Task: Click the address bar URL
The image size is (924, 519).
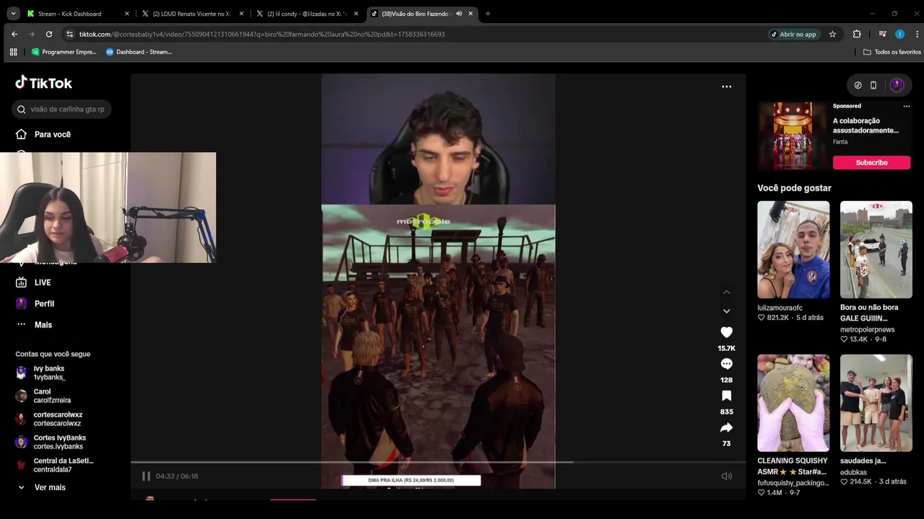Action: (x=262, y=34)
